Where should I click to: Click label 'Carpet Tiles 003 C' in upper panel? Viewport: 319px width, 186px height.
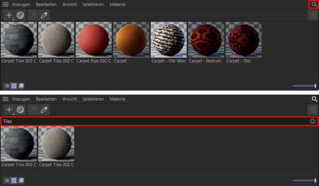pyautogui.click(x=19, y=61)
